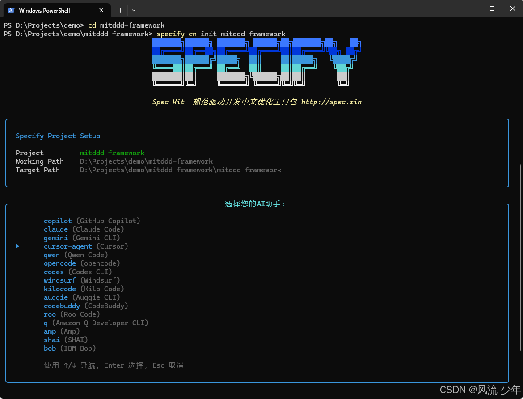The image size is (523, 399).
Task: Open the new-tab profile dropdown
Action: tap(134, 10)
